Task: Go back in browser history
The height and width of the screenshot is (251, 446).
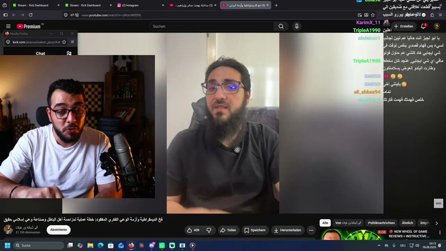Action: click(x=14, y=15)
